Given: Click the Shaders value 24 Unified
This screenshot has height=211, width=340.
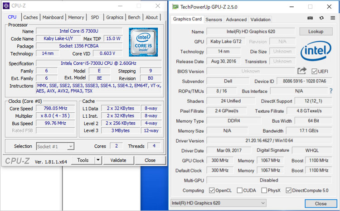Looking at the screenshot, I should tap(231, 101).
